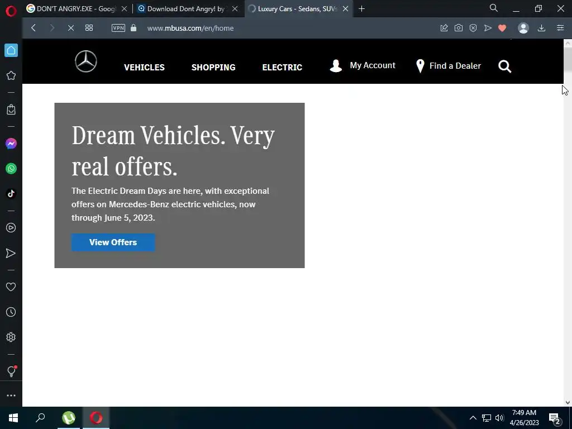
Task: Click the lightbulb tips icon
Action: click(x=11, y=371)
